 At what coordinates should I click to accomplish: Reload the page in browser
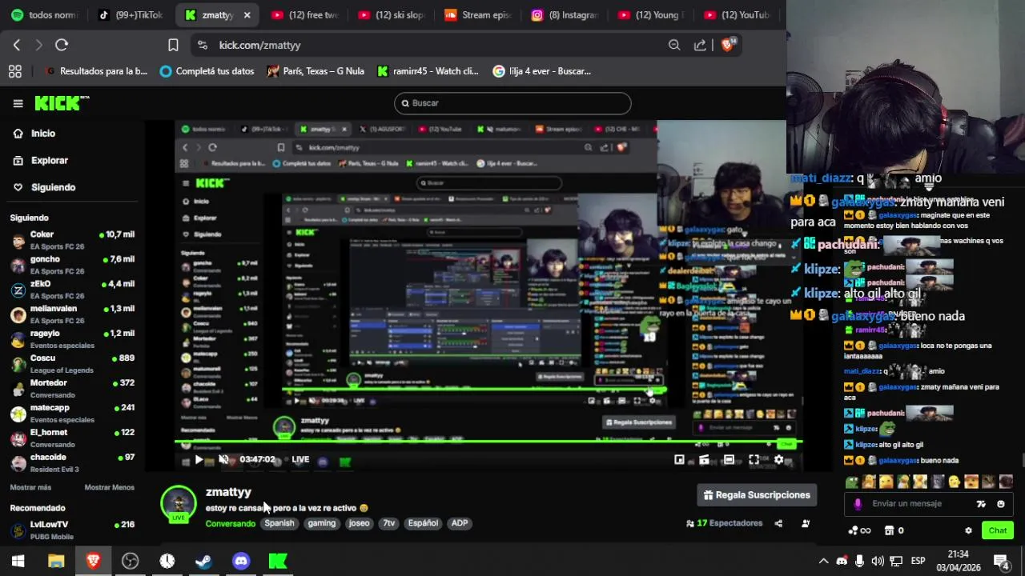pyautogui.click(x=62, y=45)
